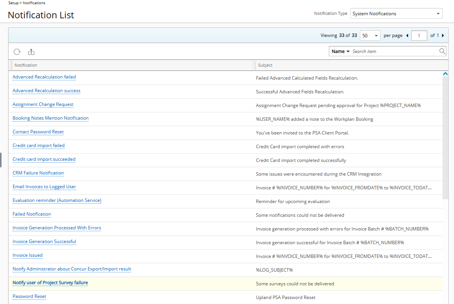Click the search magnifier icon
This screenshot has width=454, height=304.
point(442,51)
